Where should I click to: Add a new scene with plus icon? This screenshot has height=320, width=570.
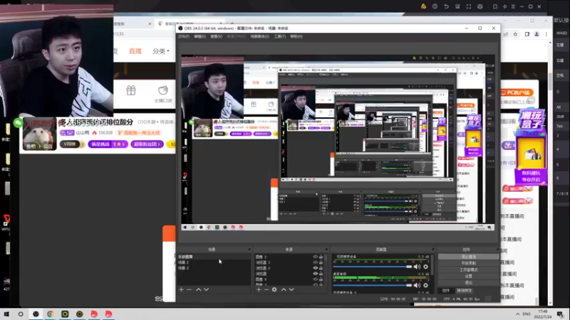(x=182, y=289)
